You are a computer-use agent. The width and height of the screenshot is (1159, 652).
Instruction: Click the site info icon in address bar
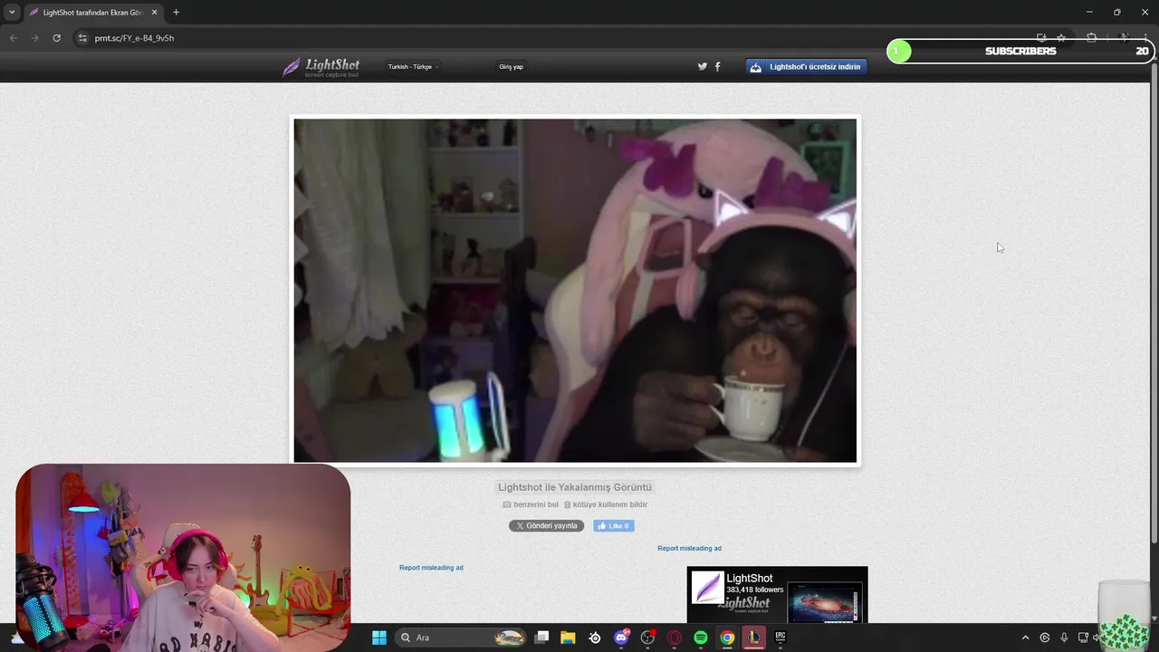point(82,38)
